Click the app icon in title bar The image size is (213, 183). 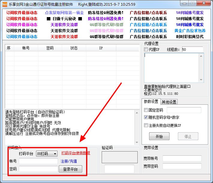coord(4,4)
